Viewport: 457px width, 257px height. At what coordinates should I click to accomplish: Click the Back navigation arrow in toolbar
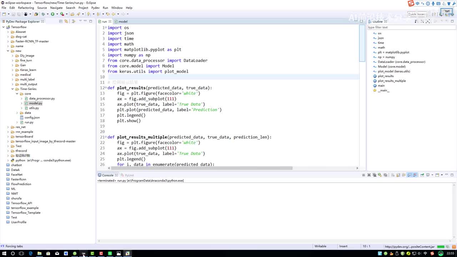pos(114,14)
